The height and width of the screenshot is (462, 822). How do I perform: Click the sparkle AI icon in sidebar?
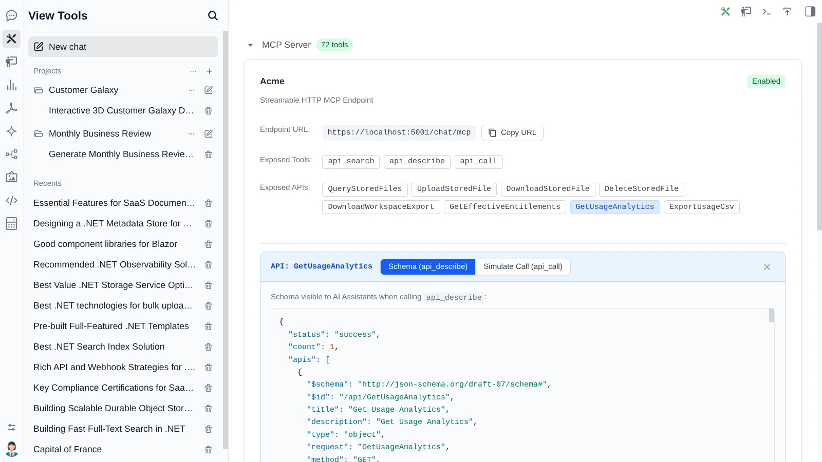click(x=11, y=131)
